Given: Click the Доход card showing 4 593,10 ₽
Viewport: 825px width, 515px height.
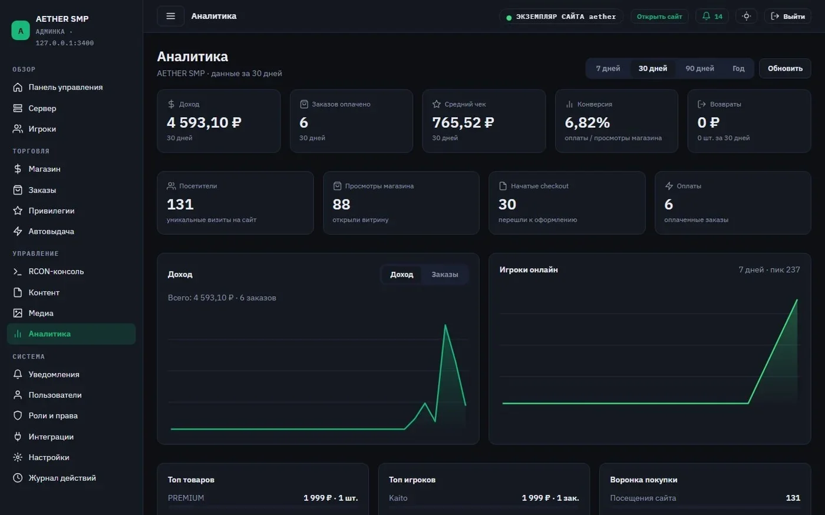Looking at the screenshot, I should 219,121.
